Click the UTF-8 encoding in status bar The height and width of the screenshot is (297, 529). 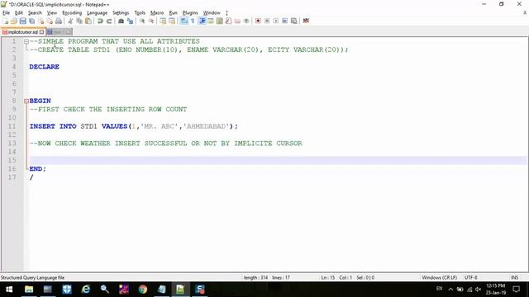470,277
